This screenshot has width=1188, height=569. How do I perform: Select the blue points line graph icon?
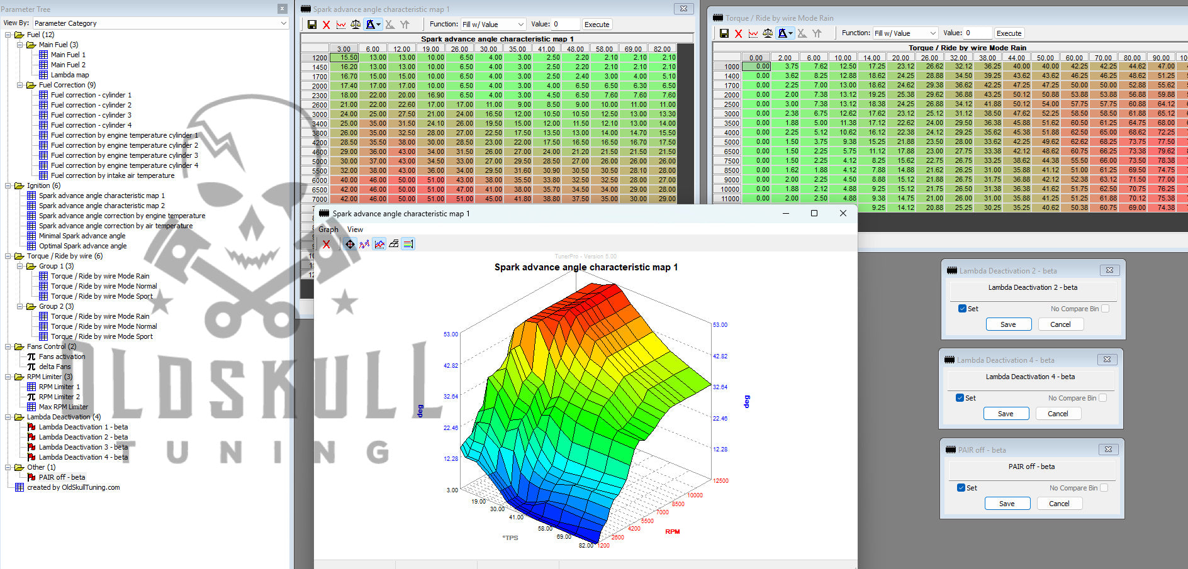(x=364, y=244)
